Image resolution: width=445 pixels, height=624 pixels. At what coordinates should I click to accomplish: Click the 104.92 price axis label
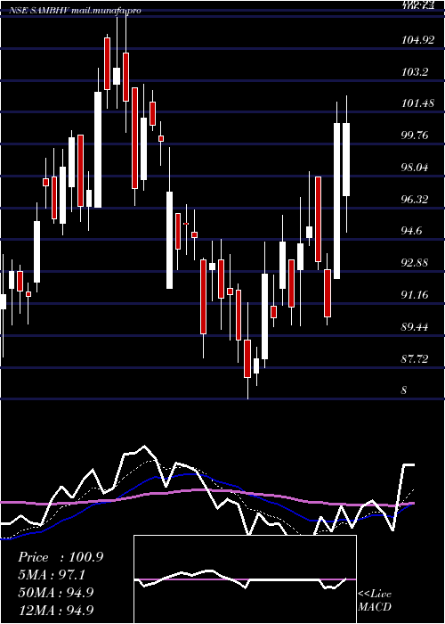420,40
